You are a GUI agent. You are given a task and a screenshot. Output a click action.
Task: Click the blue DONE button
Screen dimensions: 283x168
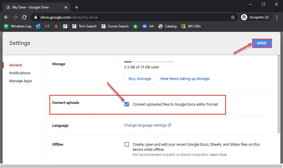click(x=262, y=43)
